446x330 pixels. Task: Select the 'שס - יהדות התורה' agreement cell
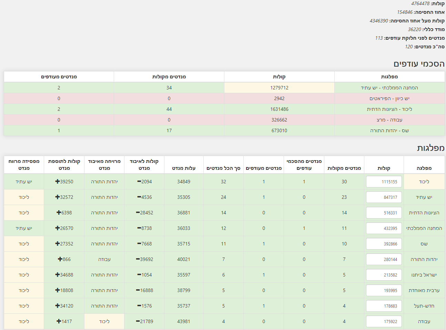(389, 130)
